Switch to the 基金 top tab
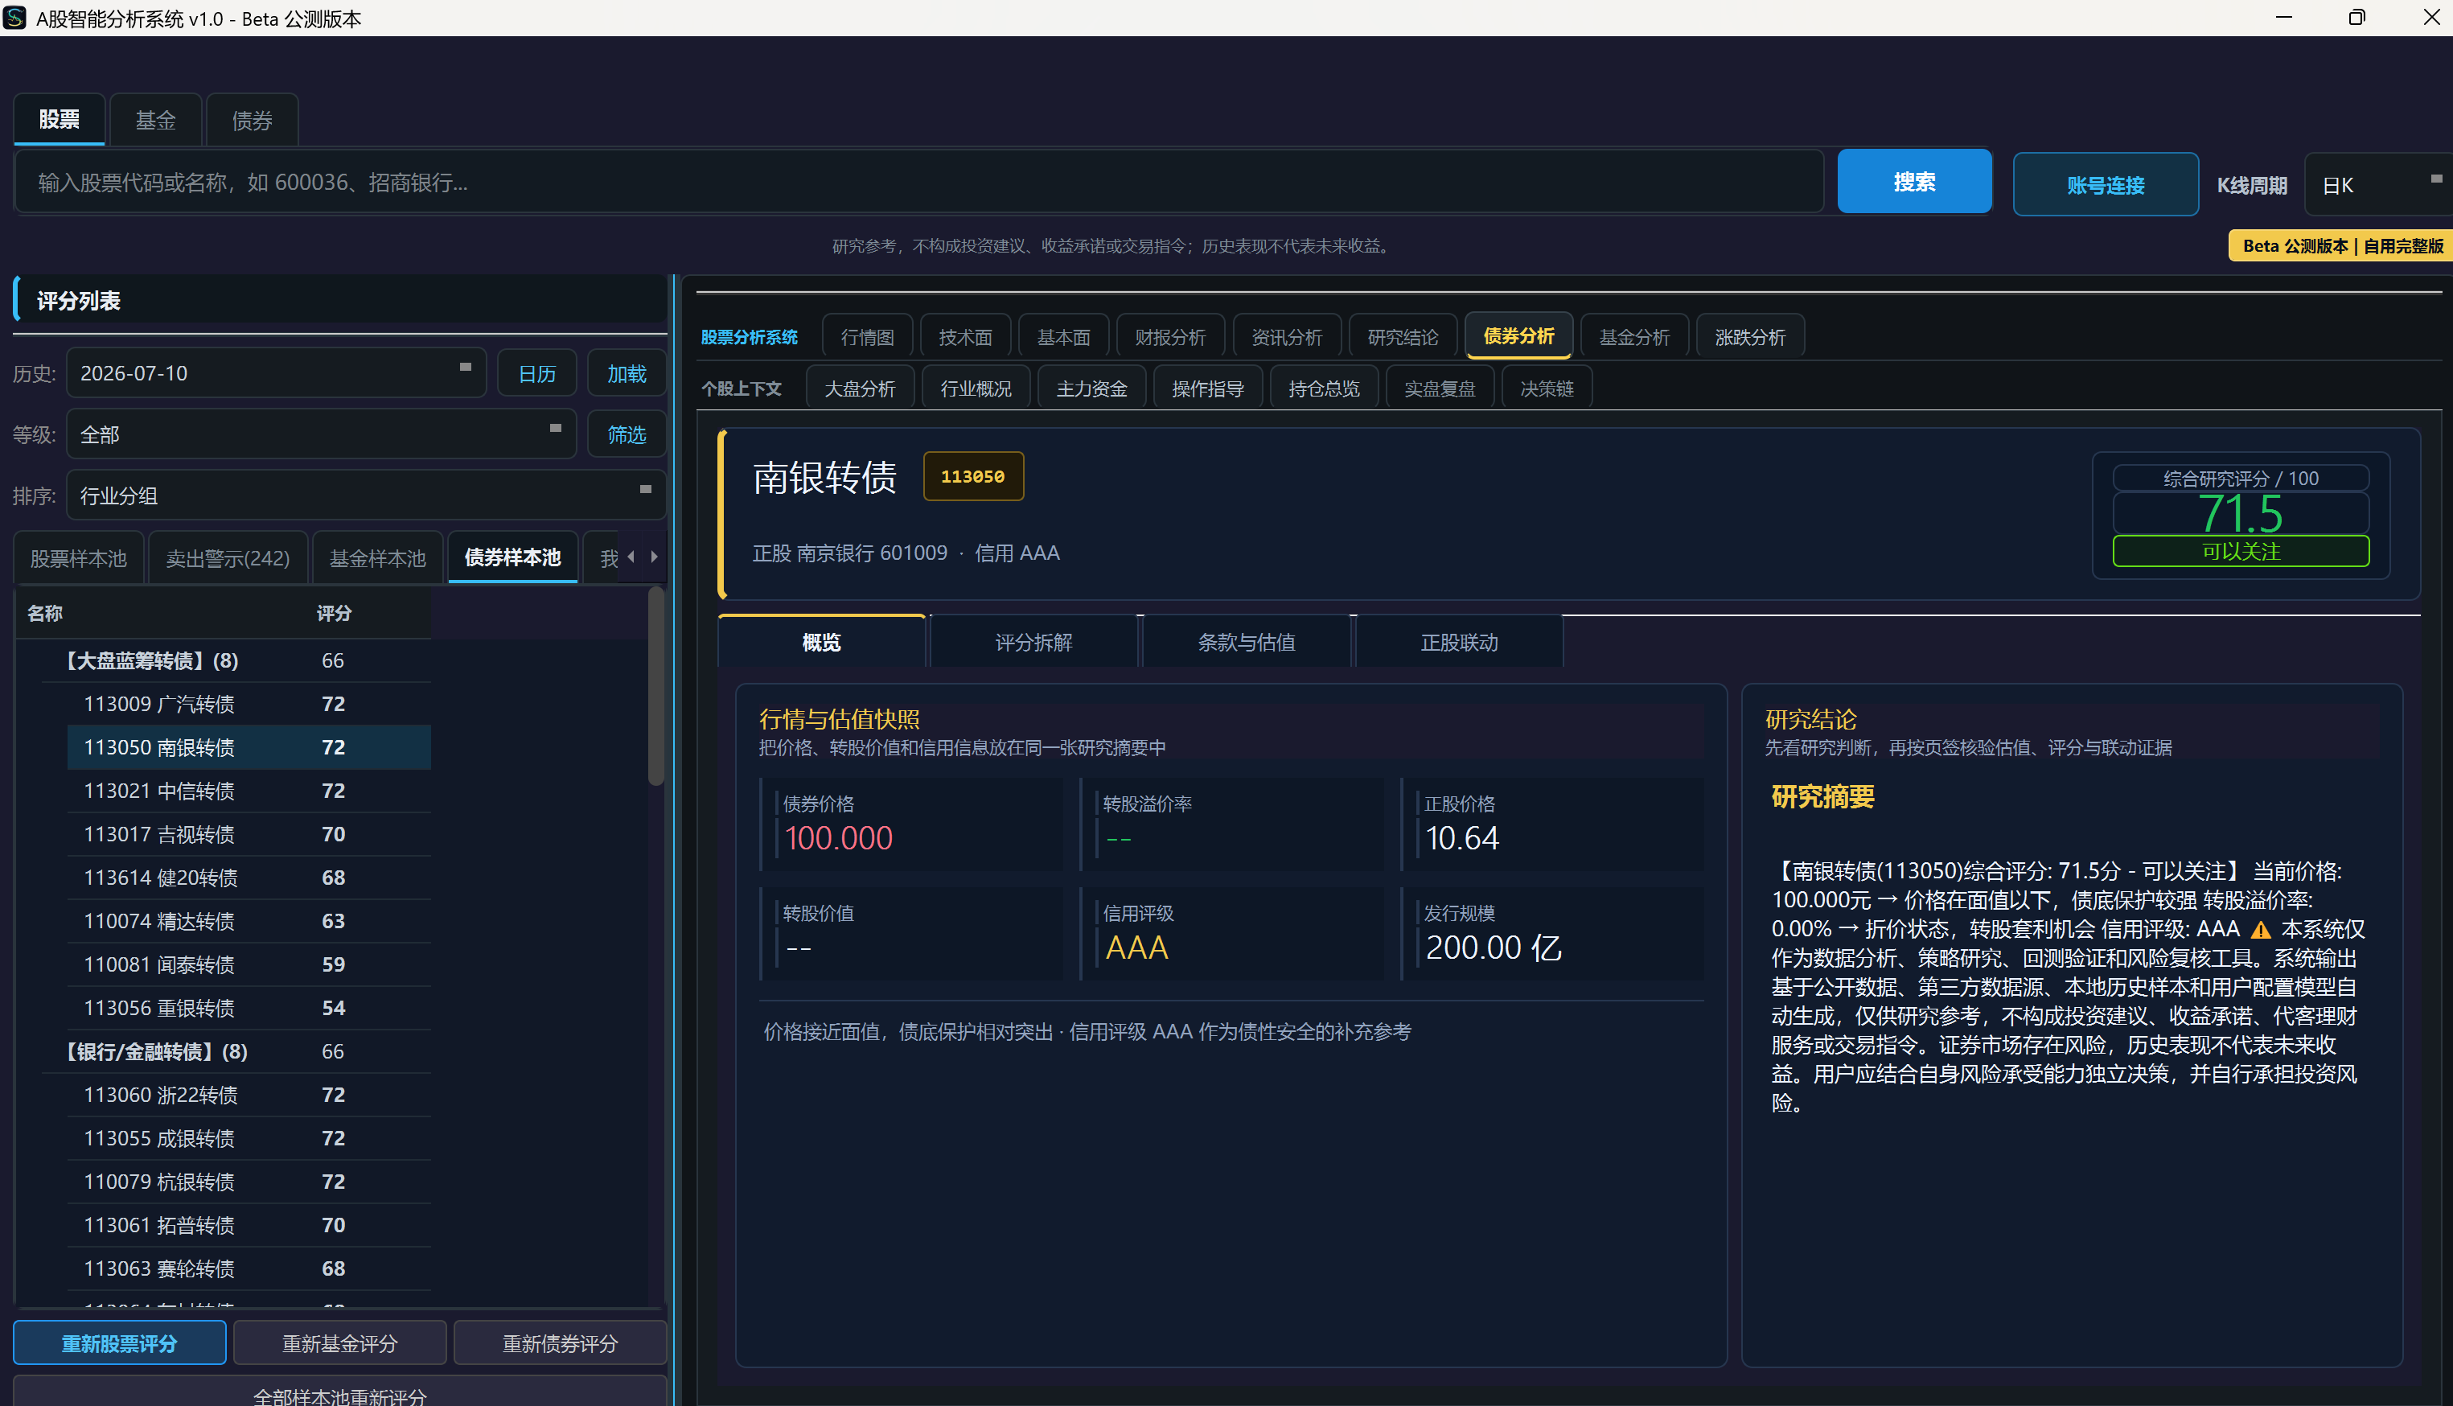The width and height of the screenshot is (2453, 1406). 155,120
